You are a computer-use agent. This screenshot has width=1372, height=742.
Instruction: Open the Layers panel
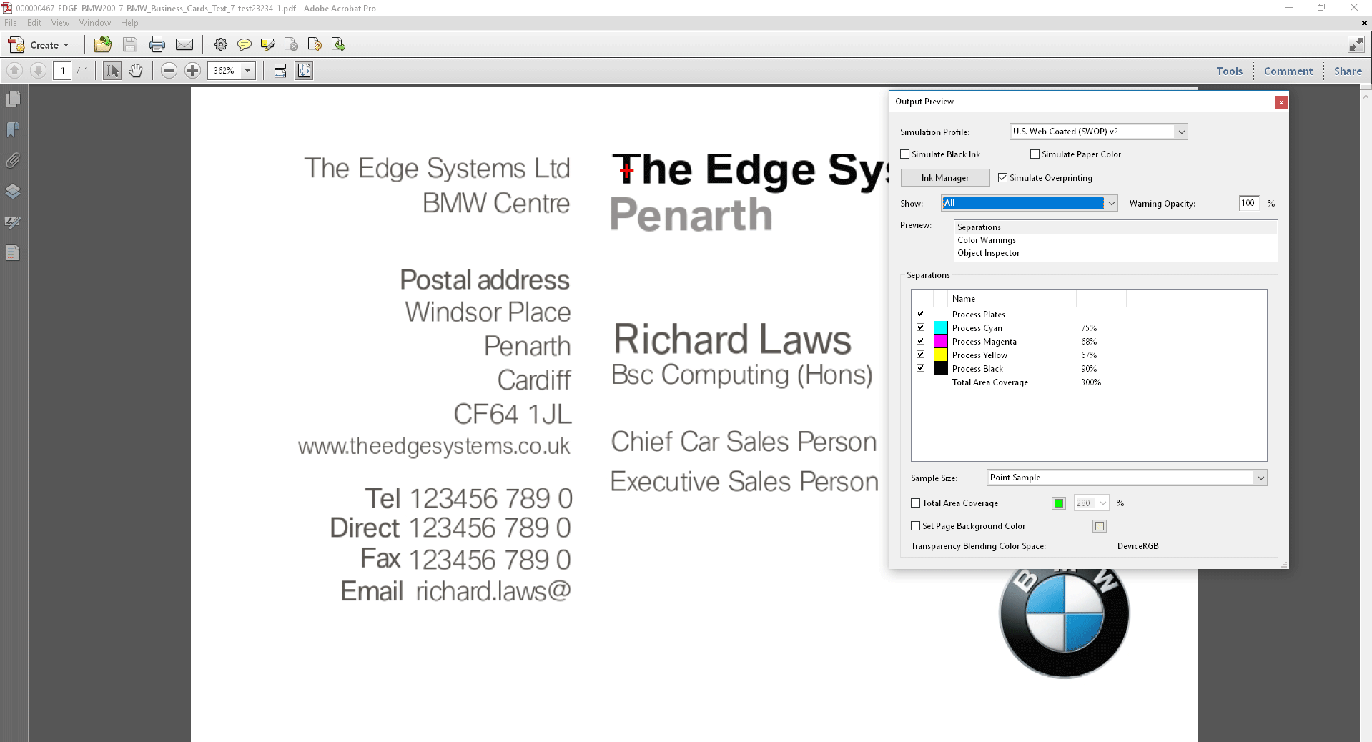pos(13,191)
